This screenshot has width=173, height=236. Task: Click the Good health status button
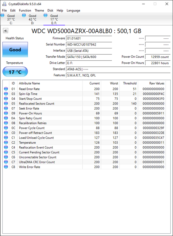pos(15,50)
